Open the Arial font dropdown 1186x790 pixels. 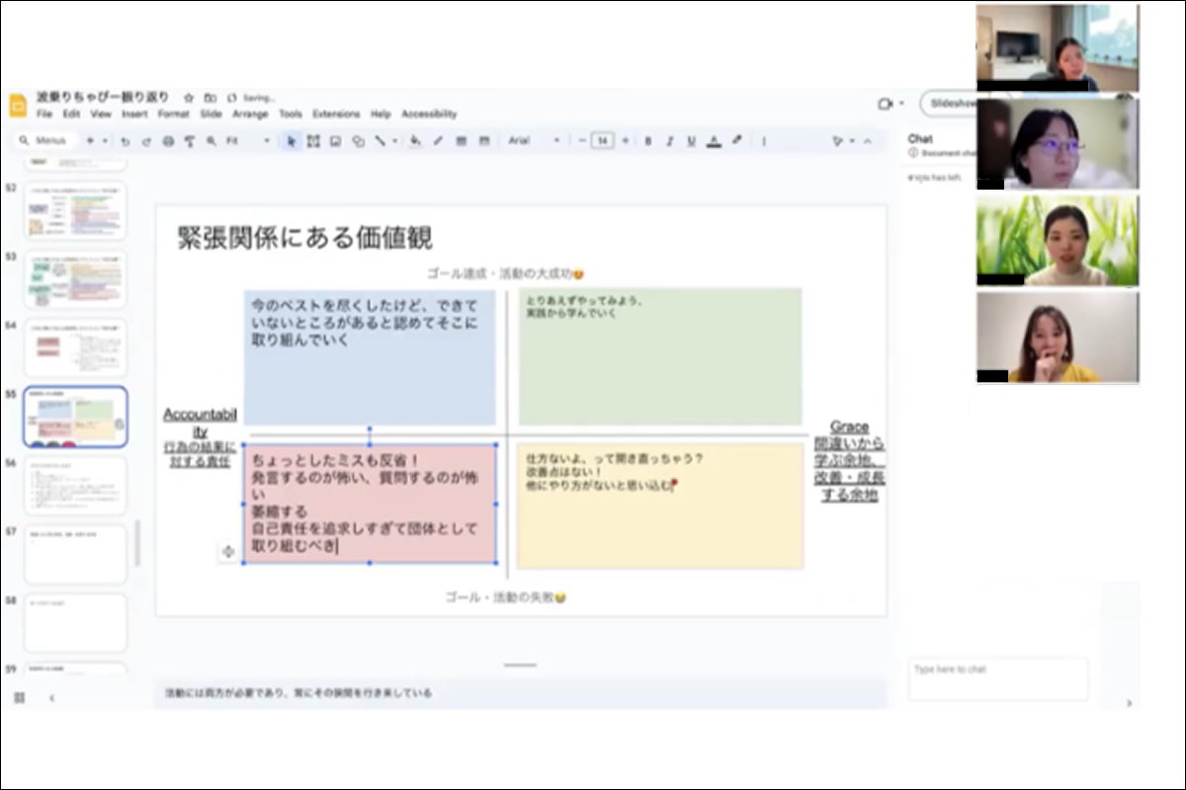click(x=534, y=141)
